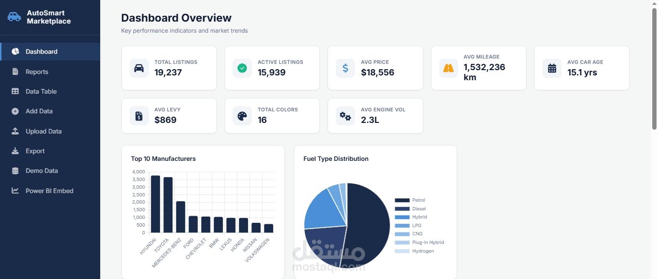Viewport: 658px width, 279px height.
Task: Open Power BI Embed page
Action: point(50,191)
